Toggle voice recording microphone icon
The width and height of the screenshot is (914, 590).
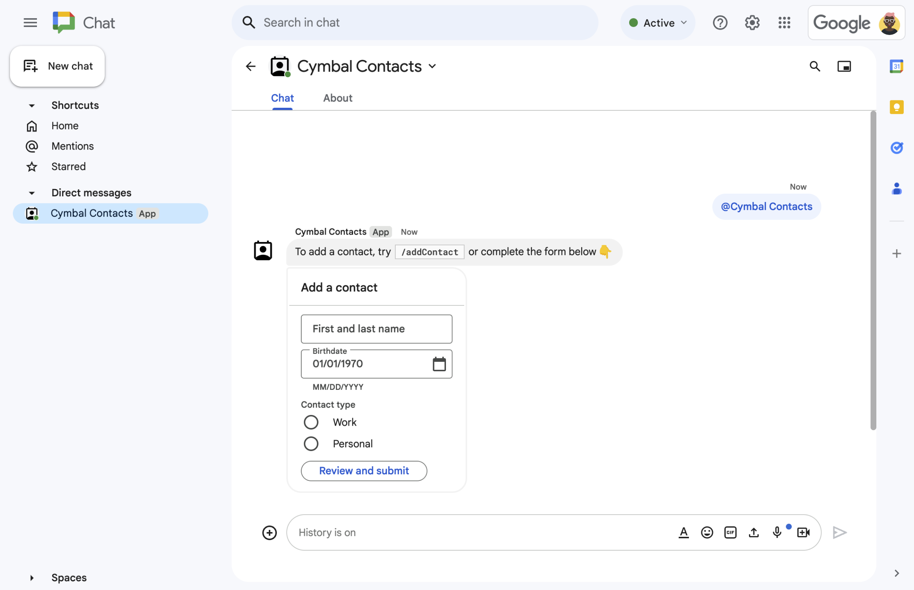[777, 531]
